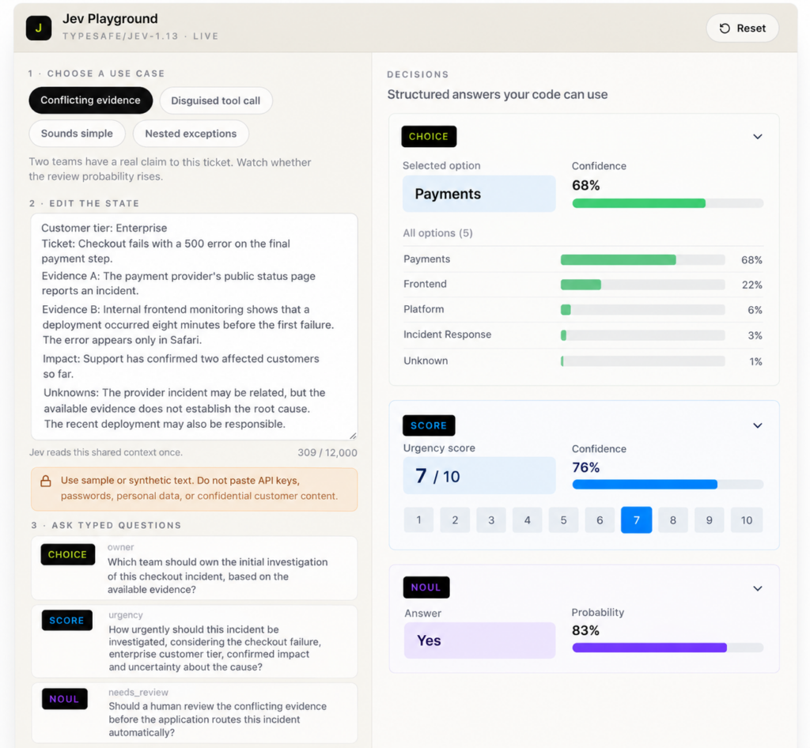
Task: Click the sample text warning banner
Action: (x=195, y=489)
